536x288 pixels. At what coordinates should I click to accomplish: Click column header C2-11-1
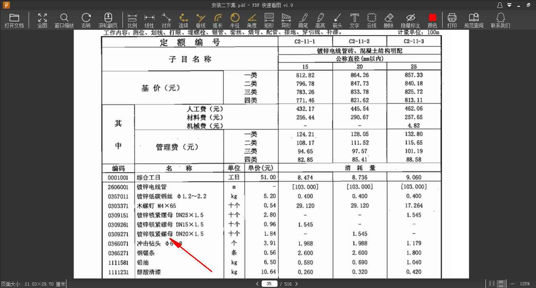(305, 41)
